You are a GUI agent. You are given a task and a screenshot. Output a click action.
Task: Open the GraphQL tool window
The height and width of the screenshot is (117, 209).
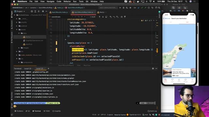(x=56, y=111)
